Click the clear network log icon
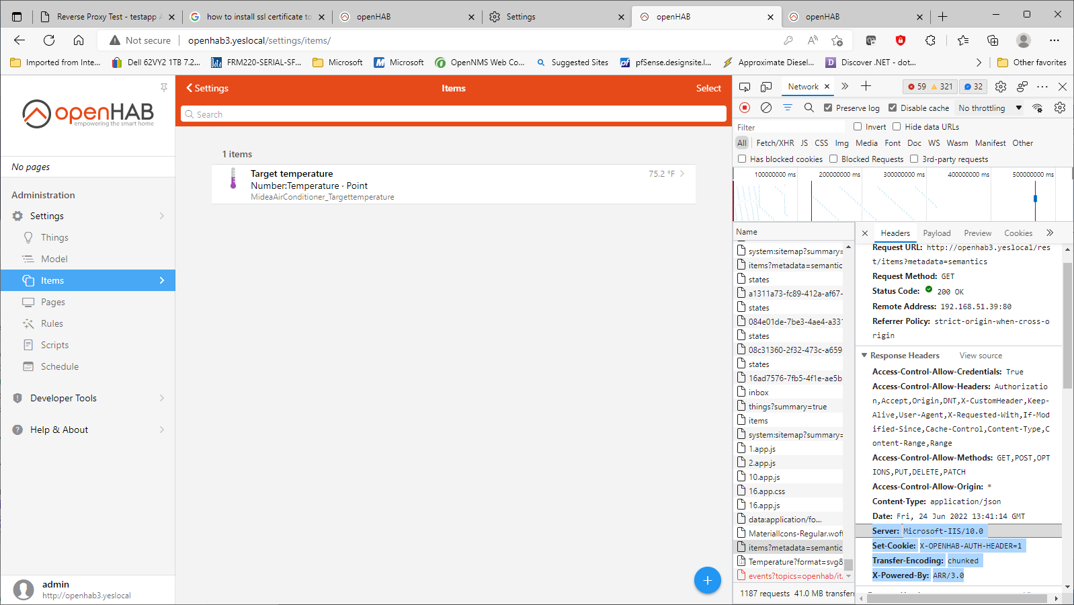The height and width of the screenshot is (605, 1074). [x=766, y=108]
